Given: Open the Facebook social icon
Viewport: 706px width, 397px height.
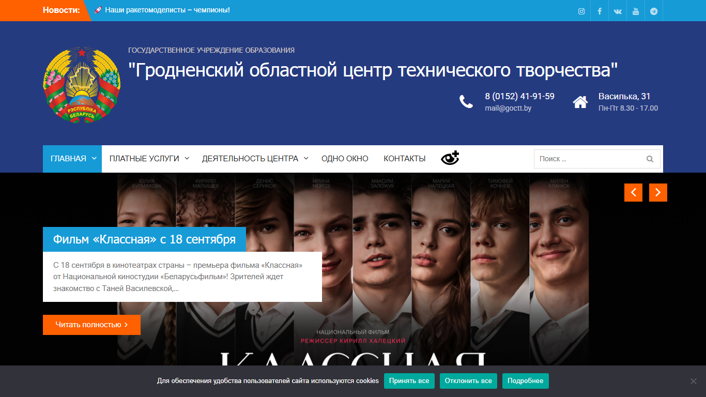Looking at the screenshot, I should pos(600,11).
